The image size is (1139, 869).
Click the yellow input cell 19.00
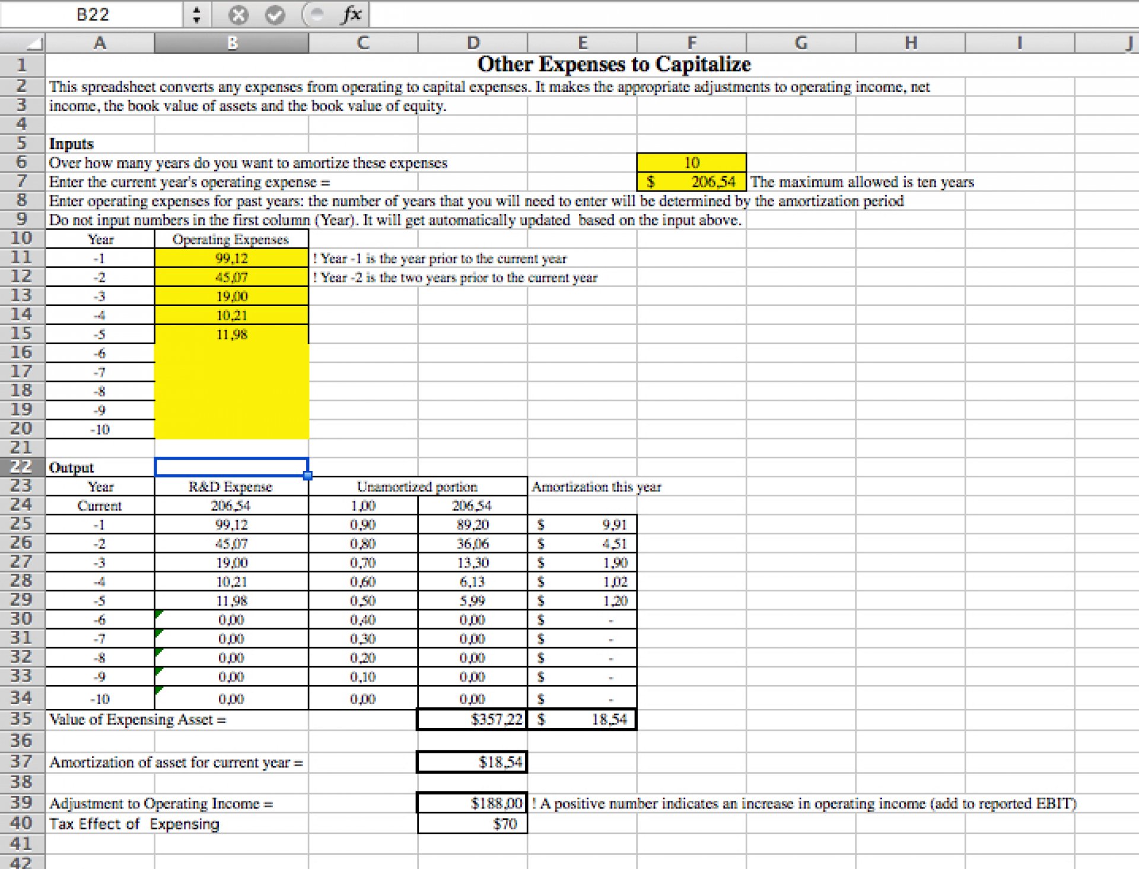[x=232, y=296]
